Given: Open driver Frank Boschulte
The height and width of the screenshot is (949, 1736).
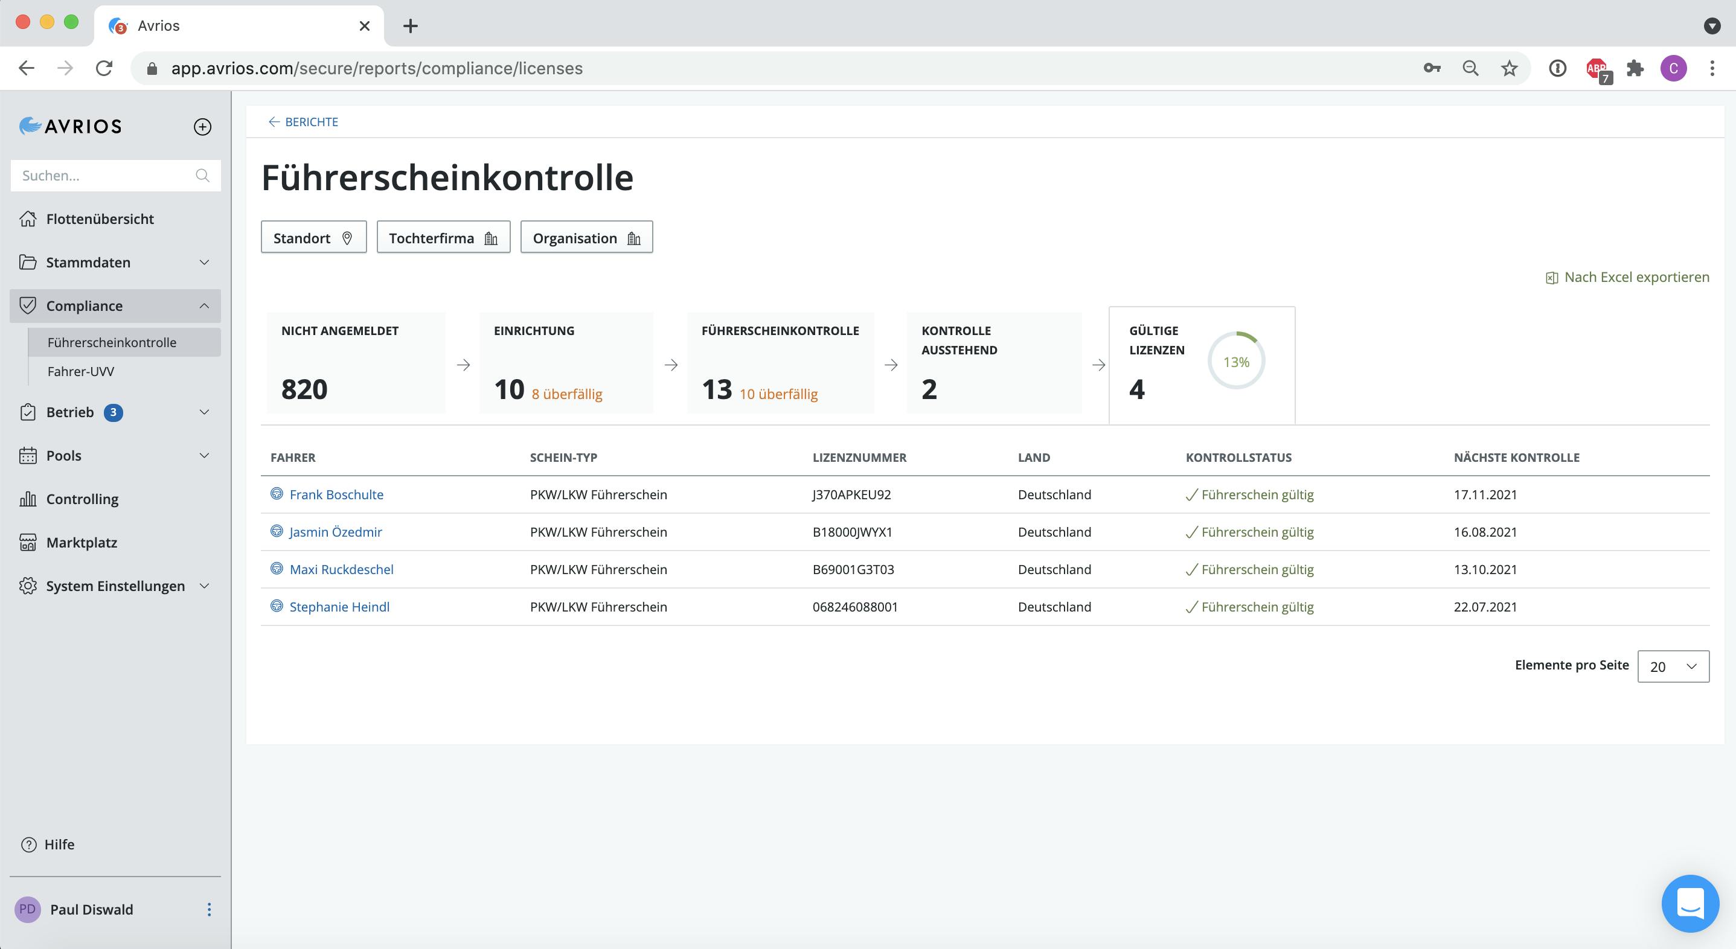Looking at the screenshot, I should [336, 494].
